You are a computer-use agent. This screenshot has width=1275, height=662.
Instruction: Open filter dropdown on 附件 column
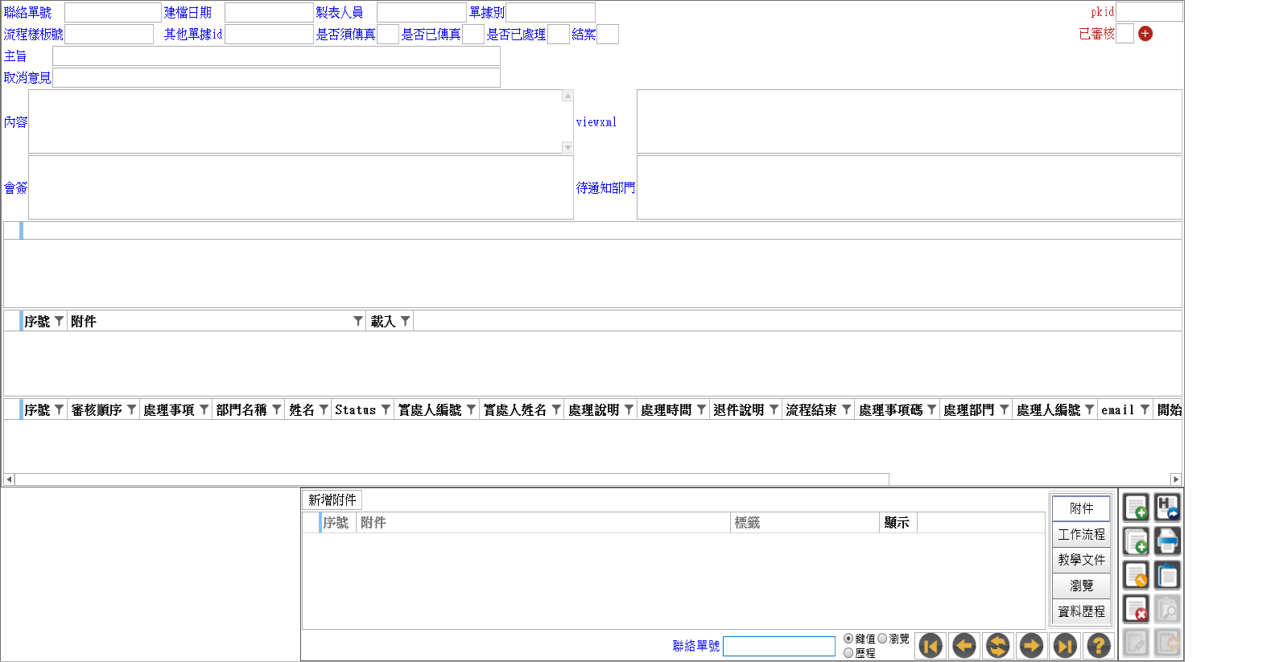click(358, 321)
